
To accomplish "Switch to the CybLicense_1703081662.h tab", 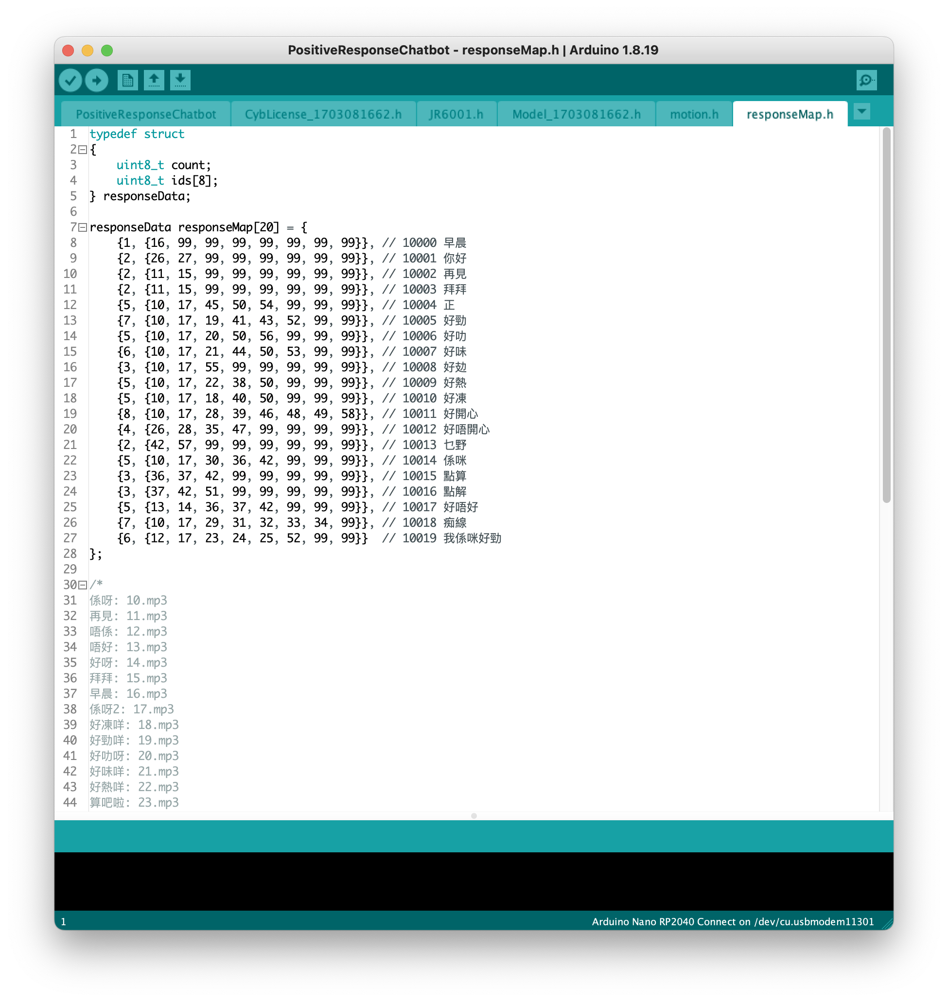I will (323, 114).
